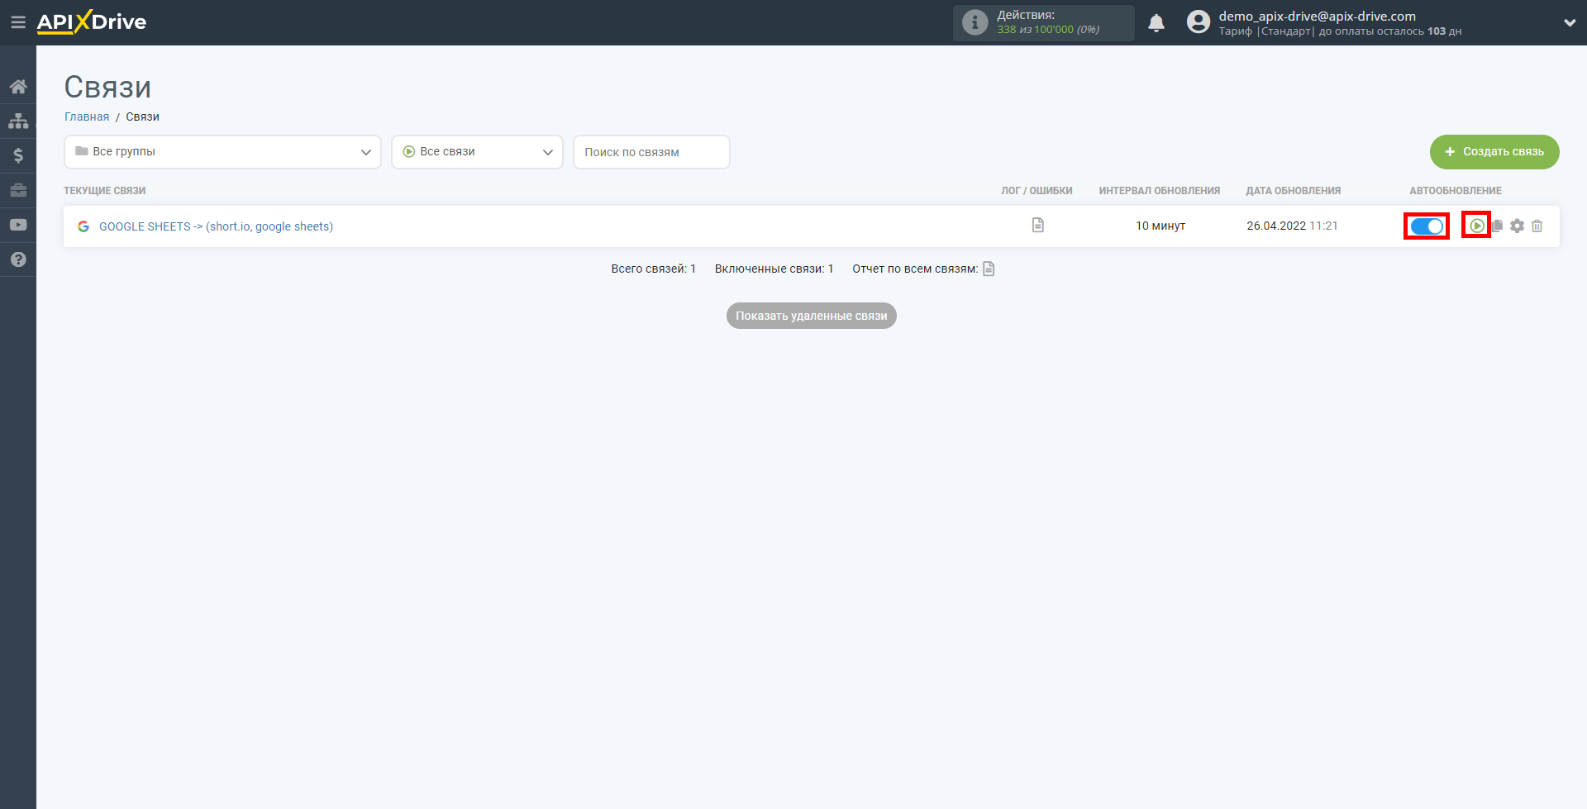Open the home icon in sidebar
The height and width of the screenshot is (809, 1587).
tap(18, 86)
